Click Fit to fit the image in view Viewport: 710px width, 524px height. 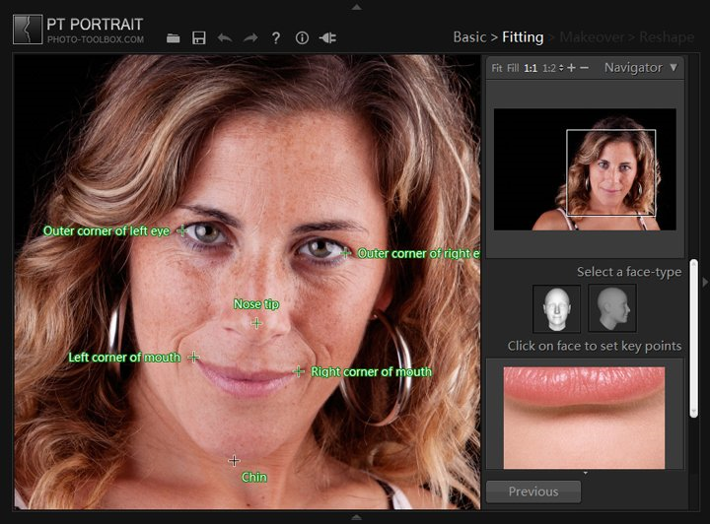pos(497,69)
